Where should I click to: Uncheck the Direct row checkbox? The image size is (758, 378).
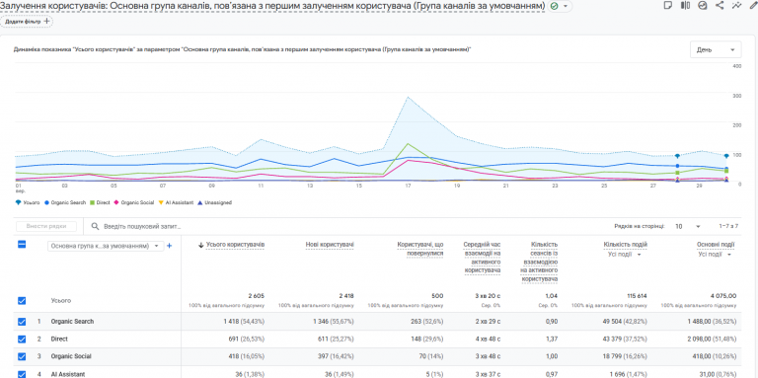pyautogui.click(x=22, y=339)
